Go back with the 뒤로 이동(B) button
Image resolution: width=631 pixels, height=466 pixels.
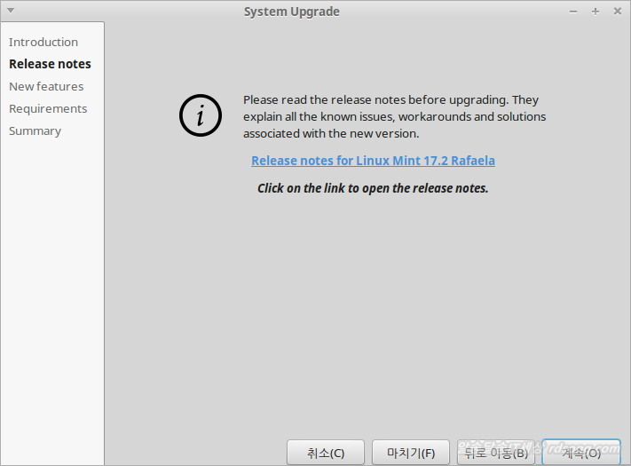pos(496,453)
